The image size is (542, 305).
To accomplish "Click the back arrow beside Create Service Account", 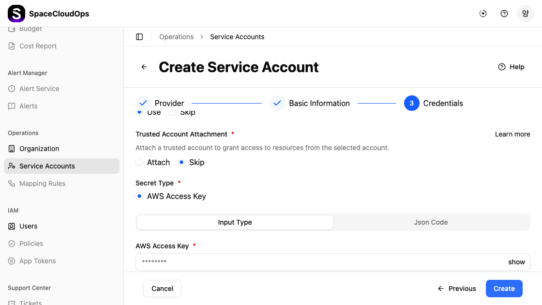I will tap(144, 67).
